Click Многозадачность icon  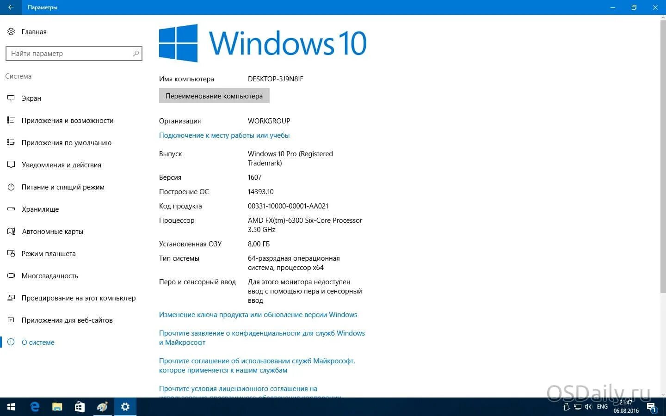11,275
